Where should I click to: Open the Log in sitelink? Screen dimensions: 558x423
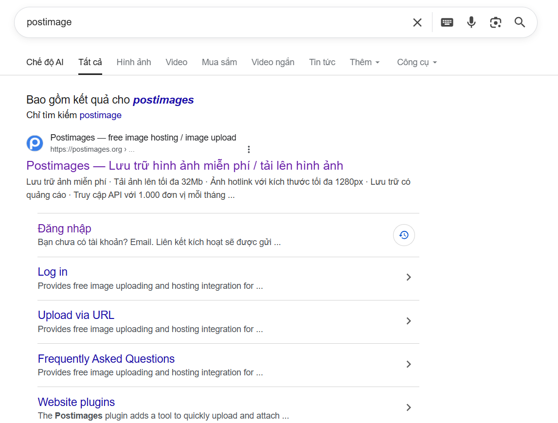tap(53, 272)
